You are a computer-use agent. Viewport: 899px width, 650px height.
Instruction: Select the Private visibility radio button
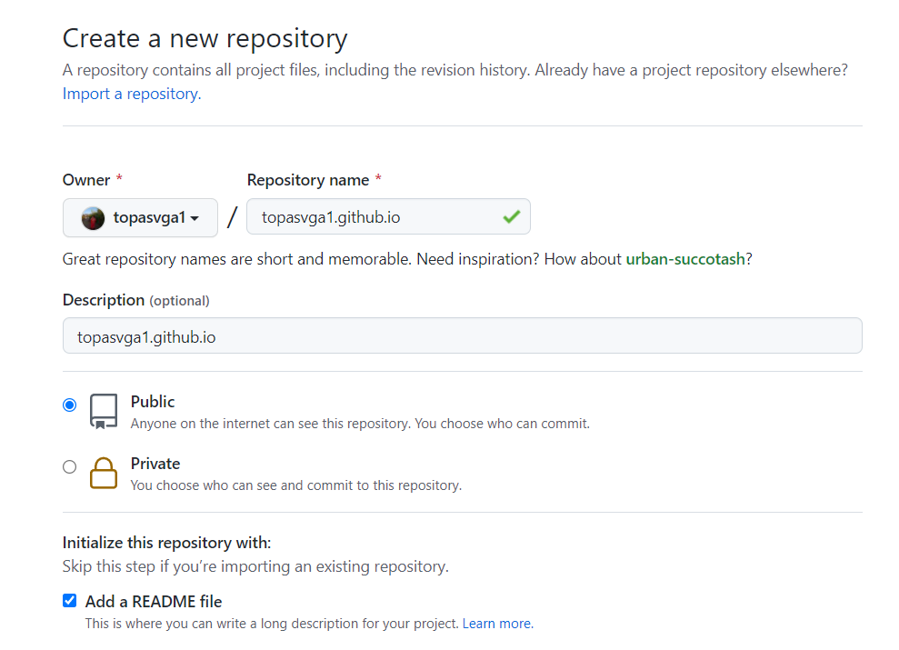pos(70,467)
